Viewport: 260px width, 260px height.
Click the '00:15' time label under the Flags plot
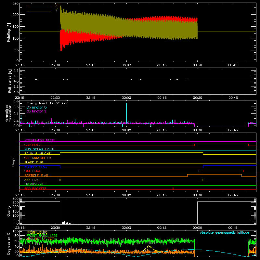pyautogui.click(x=162, y=195)
